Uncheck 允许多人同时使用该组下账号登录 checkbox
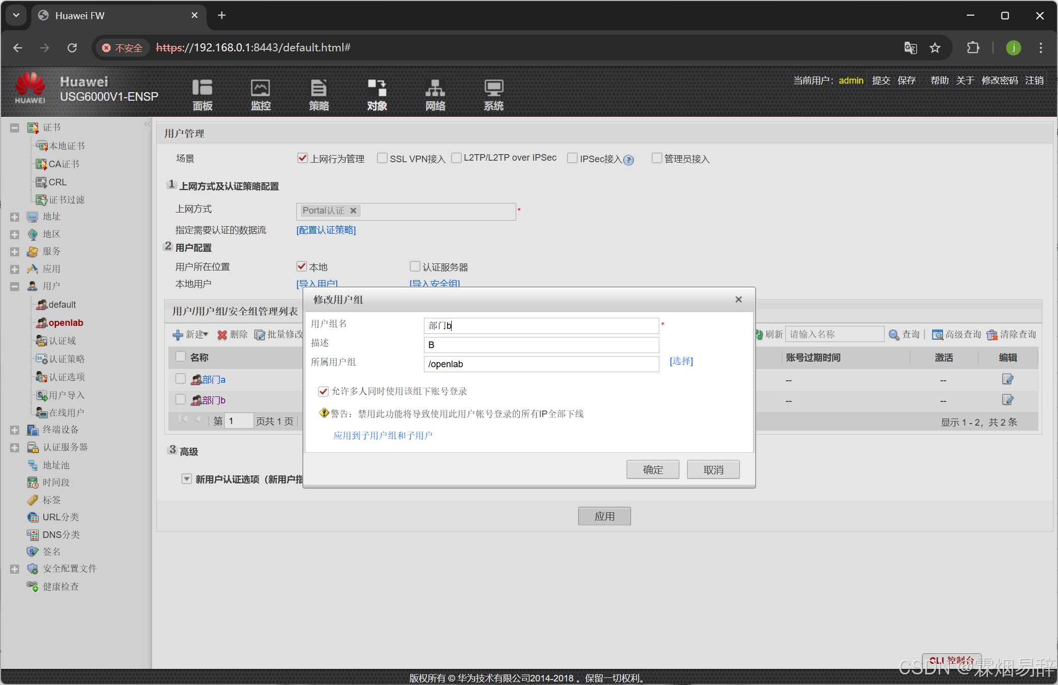Viewport: 1058px width, 685px height. click(324, 391)
